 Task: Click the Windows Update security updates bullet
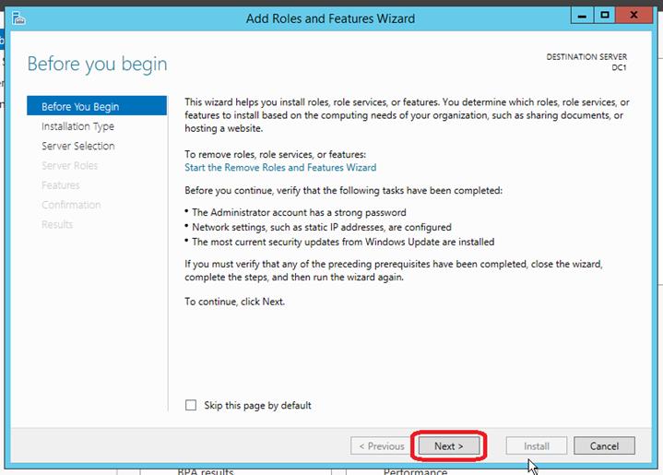click(343, 242)
